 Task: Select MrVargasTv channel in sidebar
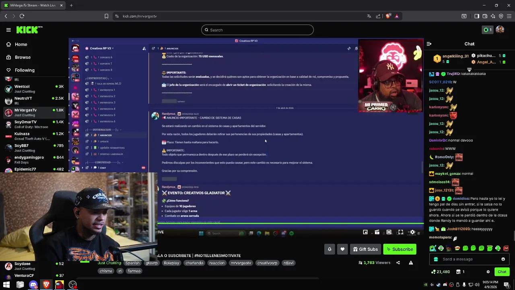[x=34, y=112]
